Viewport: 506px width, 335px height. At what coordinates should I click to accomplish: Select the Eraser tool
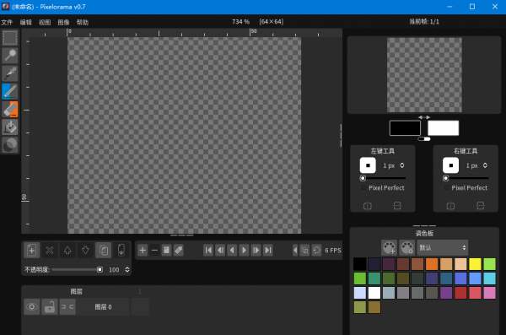[10, 109]
